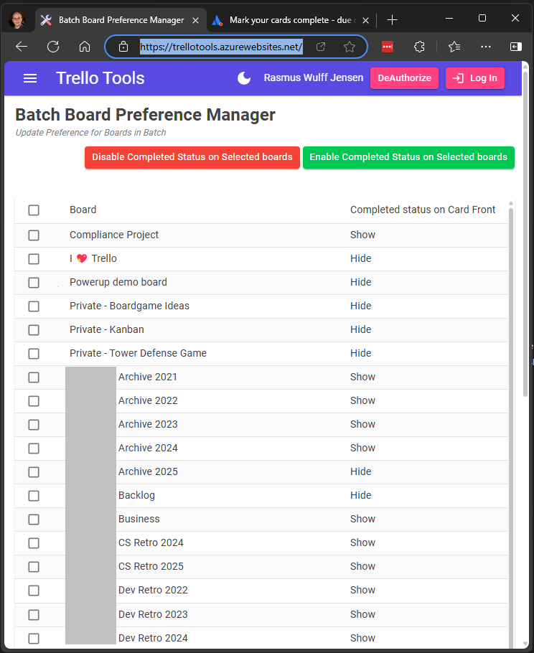534x653 pixels.
Task: Check the Archive 2022 board checkbox
Action: point(34,401)
